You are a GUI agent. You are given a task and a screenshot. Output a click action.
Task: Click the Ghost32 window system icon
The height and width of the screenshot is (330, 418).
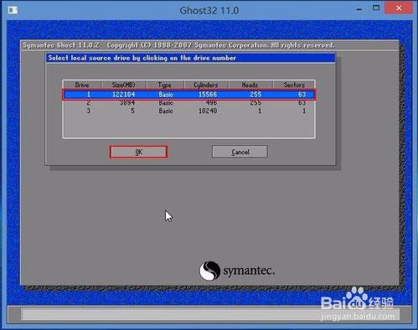click(13, 10)
